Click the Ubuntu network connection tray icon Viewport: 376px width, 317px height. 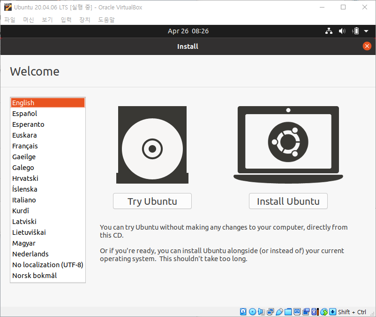329,31
